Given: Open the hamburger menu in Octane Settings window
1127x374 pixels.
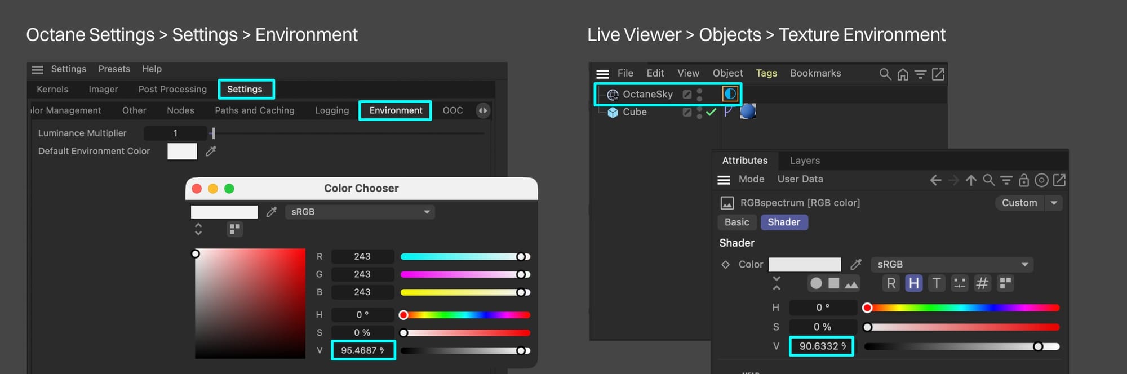Looking at the screenshot, I should [37, 69].
